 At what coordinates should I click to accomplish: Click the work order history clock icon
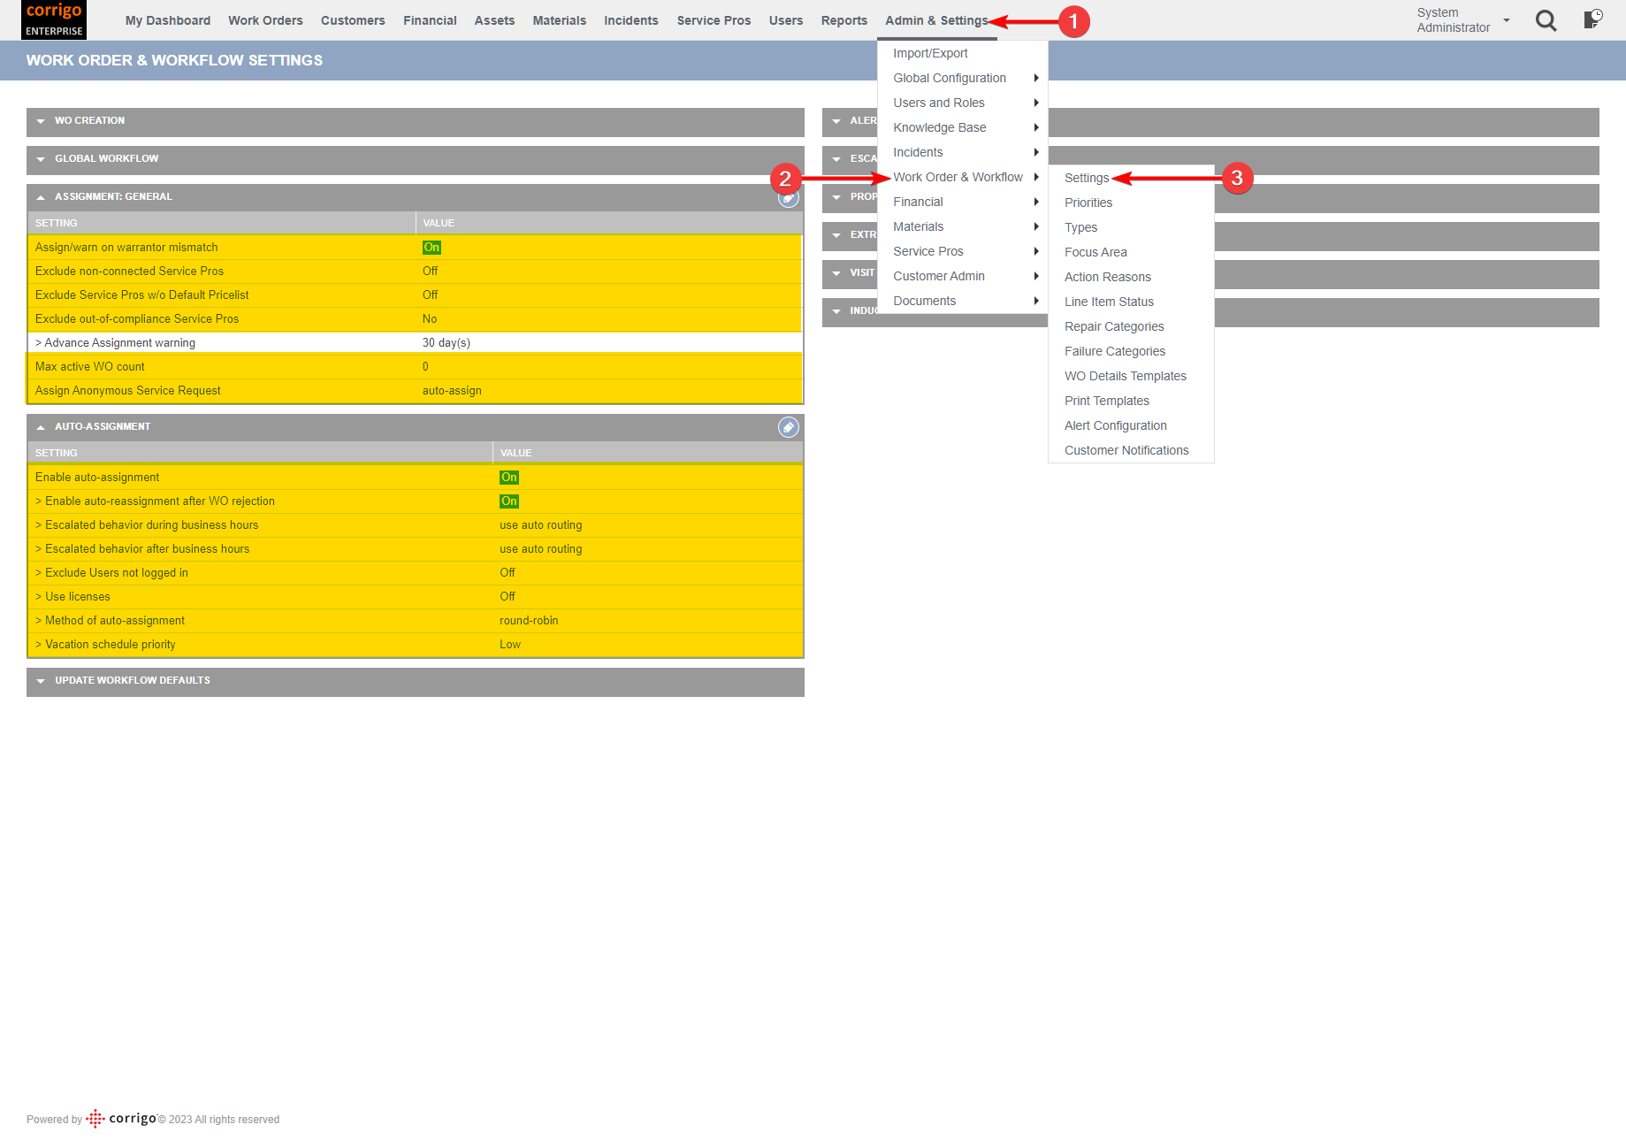[x=1592, y=19]
